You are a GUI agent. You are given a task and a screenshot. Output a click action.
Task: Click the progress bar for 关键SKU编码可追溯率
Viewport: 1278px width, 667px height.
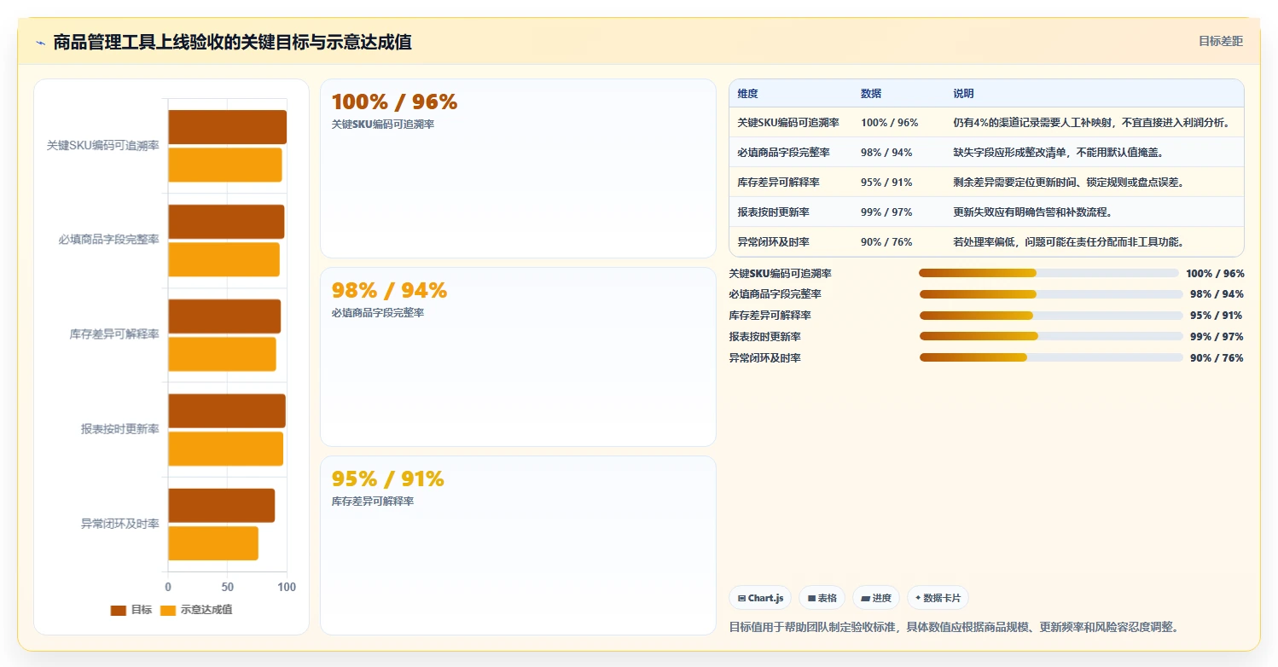[1049, 273]
